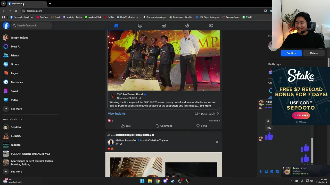Screen dimensions: 330x185
Task: Open the Gaming controller icon
Action: coord(211,25)
